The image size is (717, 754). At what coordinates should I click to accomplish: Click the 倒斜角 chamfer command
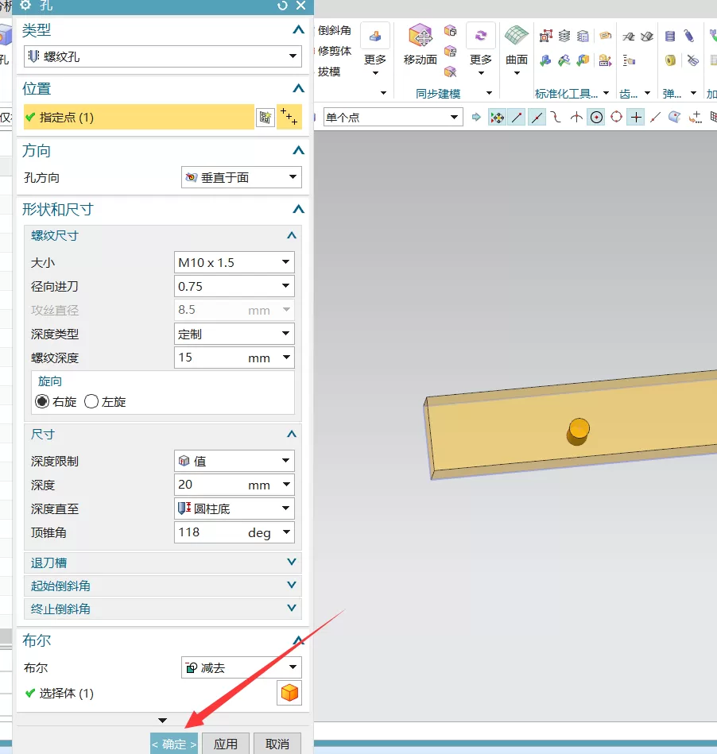click(334, 30)
